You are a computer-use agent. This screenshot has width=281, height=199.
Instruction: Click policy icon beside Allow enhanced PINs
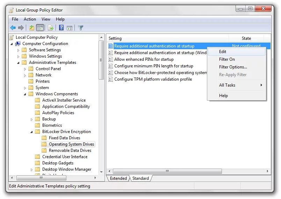tap(110, 59)
